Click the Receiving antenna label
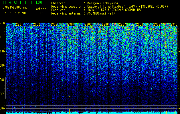This screenshot has height=114, width=180. 66,13
